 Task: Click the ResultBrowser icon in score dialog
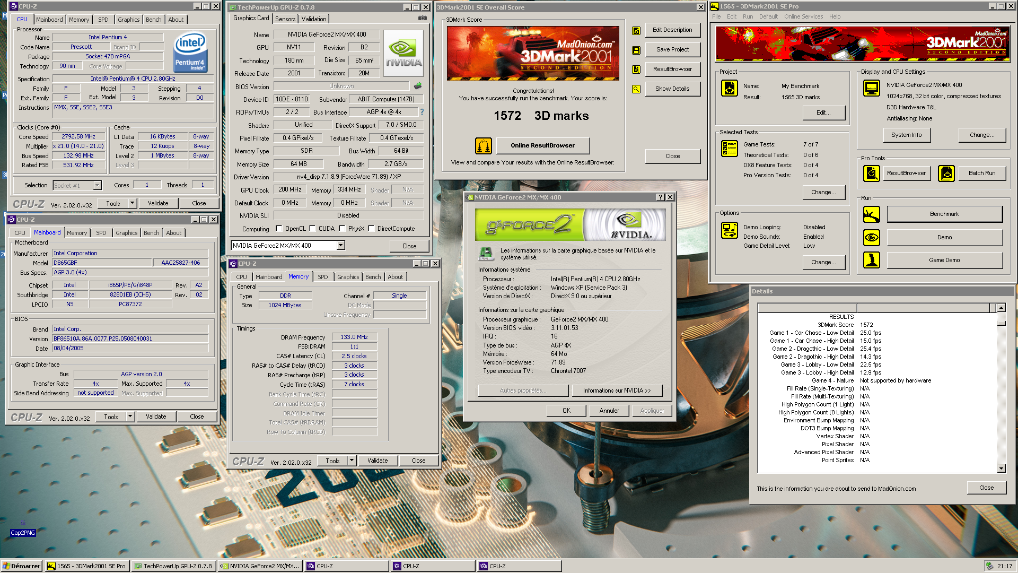coord(636,70)
